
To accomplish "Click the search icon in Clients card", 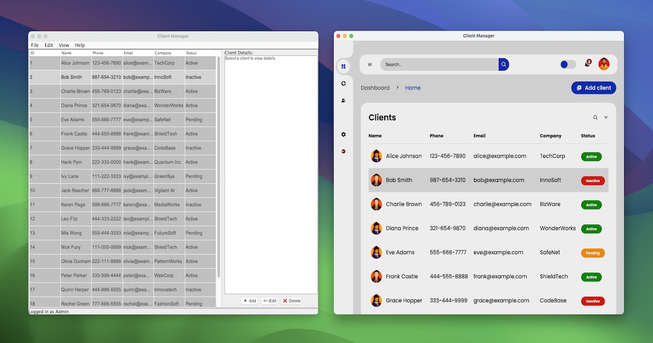I will point(595,118).
